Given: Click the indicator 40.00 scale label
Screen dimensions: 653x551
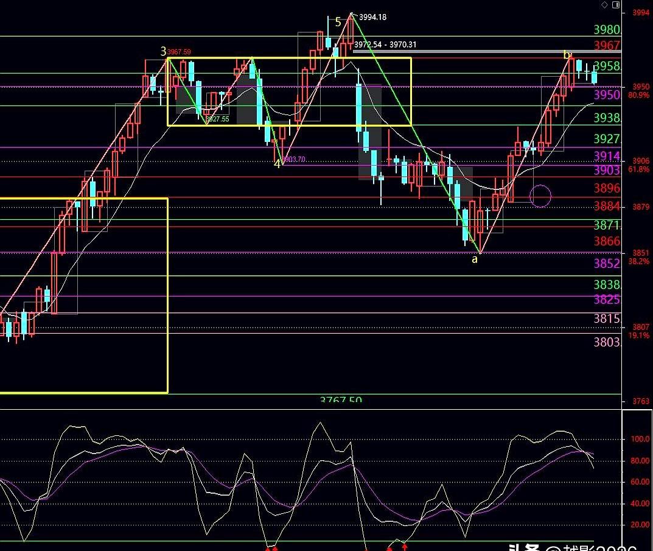Looking at the screenshot, I should (640, 504).
